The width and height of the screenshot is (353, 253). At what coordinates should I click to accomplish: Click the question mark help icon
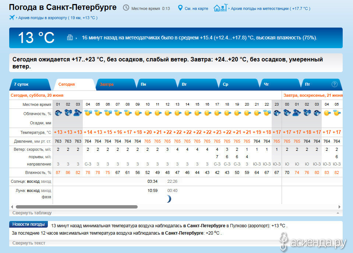335,84
